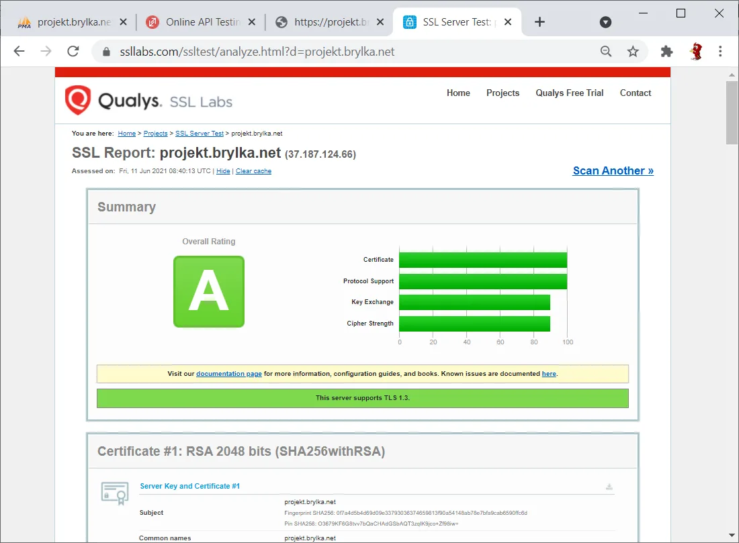Click the Key Exchange score bar

(x=474, y=302)
